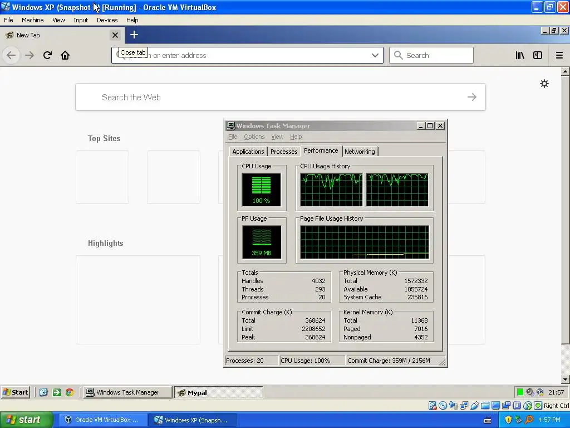570x428 pixels.
Task: Click guest tray green CPU meter icon
Action: coord(520,392)
